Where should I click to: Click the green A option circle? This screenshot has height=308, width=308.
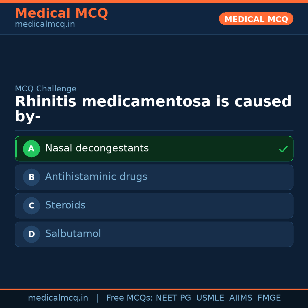tap(31, 149)
